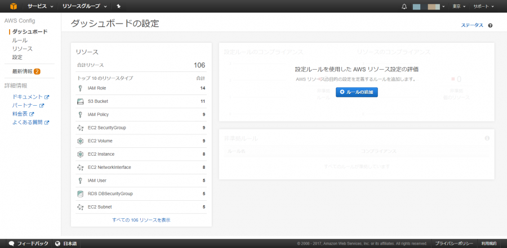This screenshot has width=507, height=248.
Task: Open 最新情報 in the sidebar
Action: point(23,71)
